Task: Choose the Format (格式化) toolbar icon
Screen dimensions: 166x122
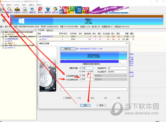Action: click(x=40, y=10)
